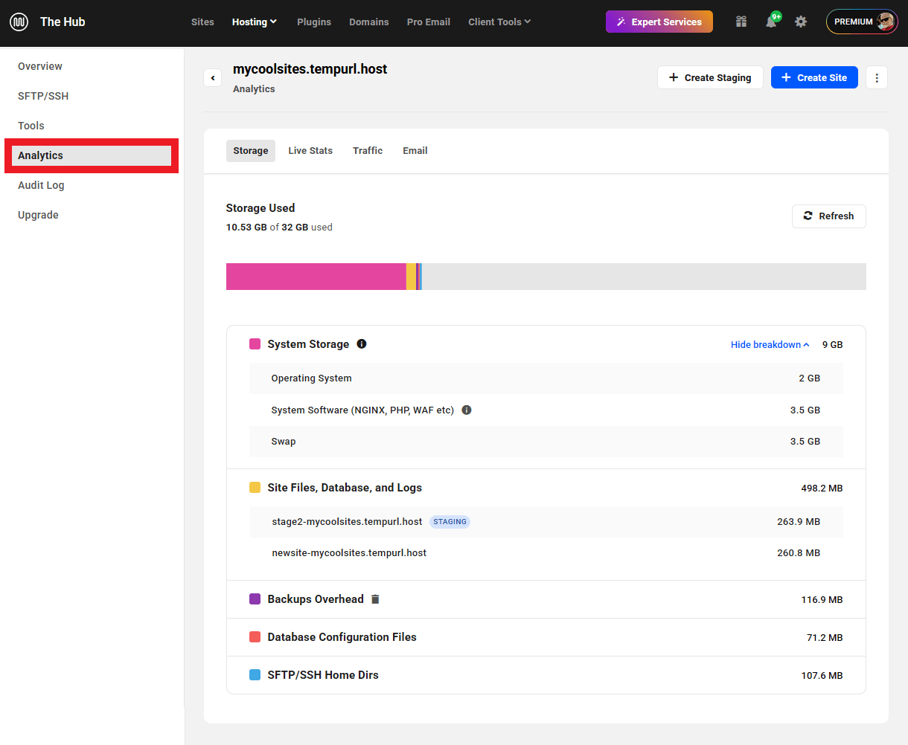This screenshot has height=745, width=908.
Task: Switch to the Storage tab
Action: pyautogui.click(x=251, y=150)
